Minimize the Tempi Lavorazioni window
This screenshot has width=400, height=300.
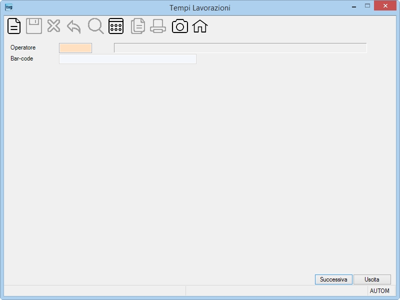coord(354,6)
